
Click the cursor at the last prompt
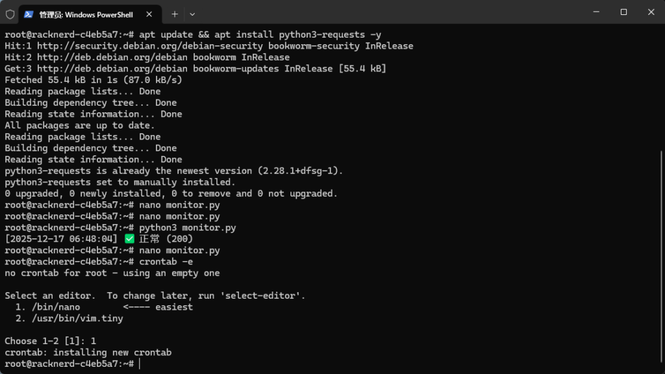[140, 364]
